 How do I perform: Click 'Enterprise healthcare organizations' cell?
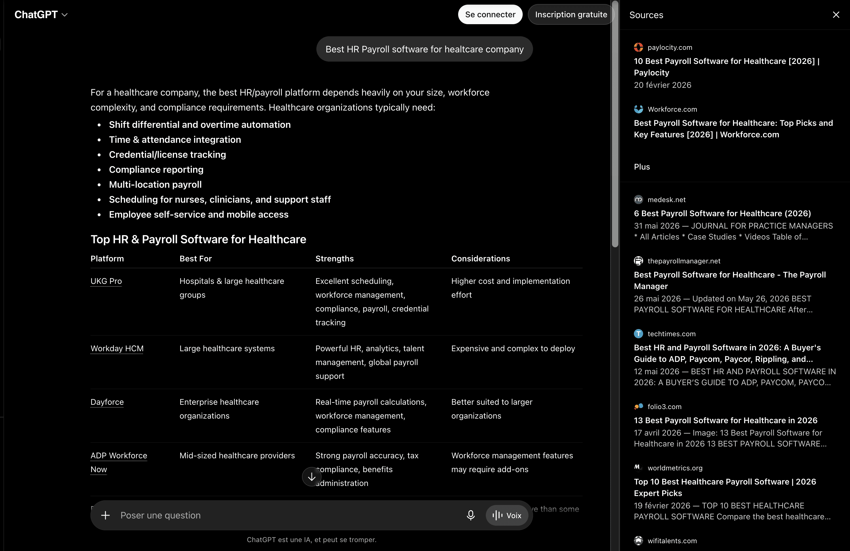pyautogui.click(x=219, y=409)
